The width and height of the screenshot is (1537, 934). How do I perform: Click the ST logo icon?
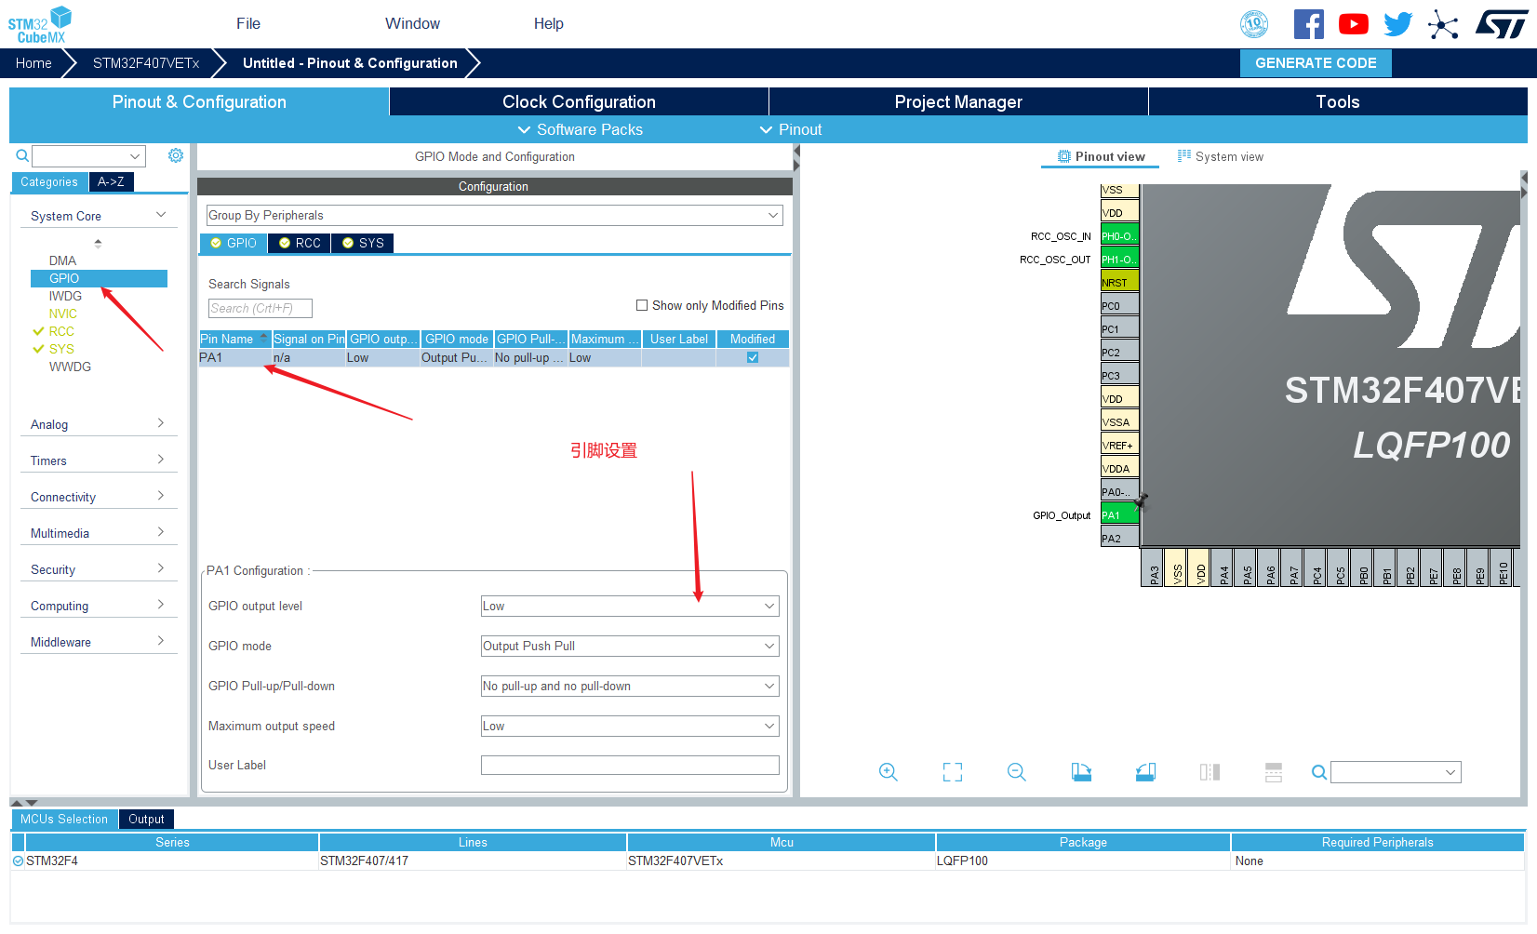[x=1502, y=24]
